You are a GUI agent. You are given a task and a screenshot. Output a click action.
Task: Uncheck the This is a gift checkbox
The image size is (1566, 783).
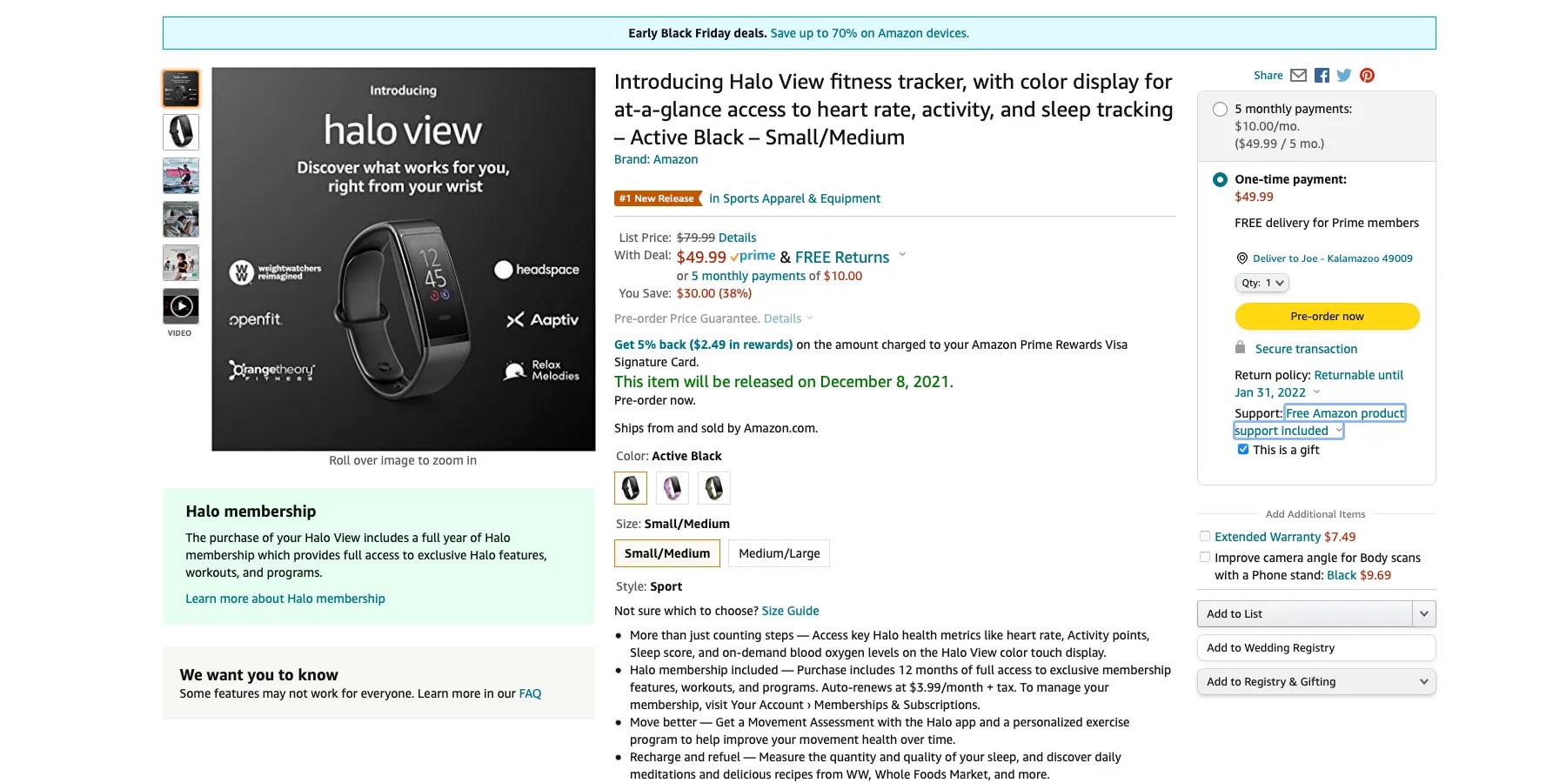pyautogui.click(x=1242, y=449)
